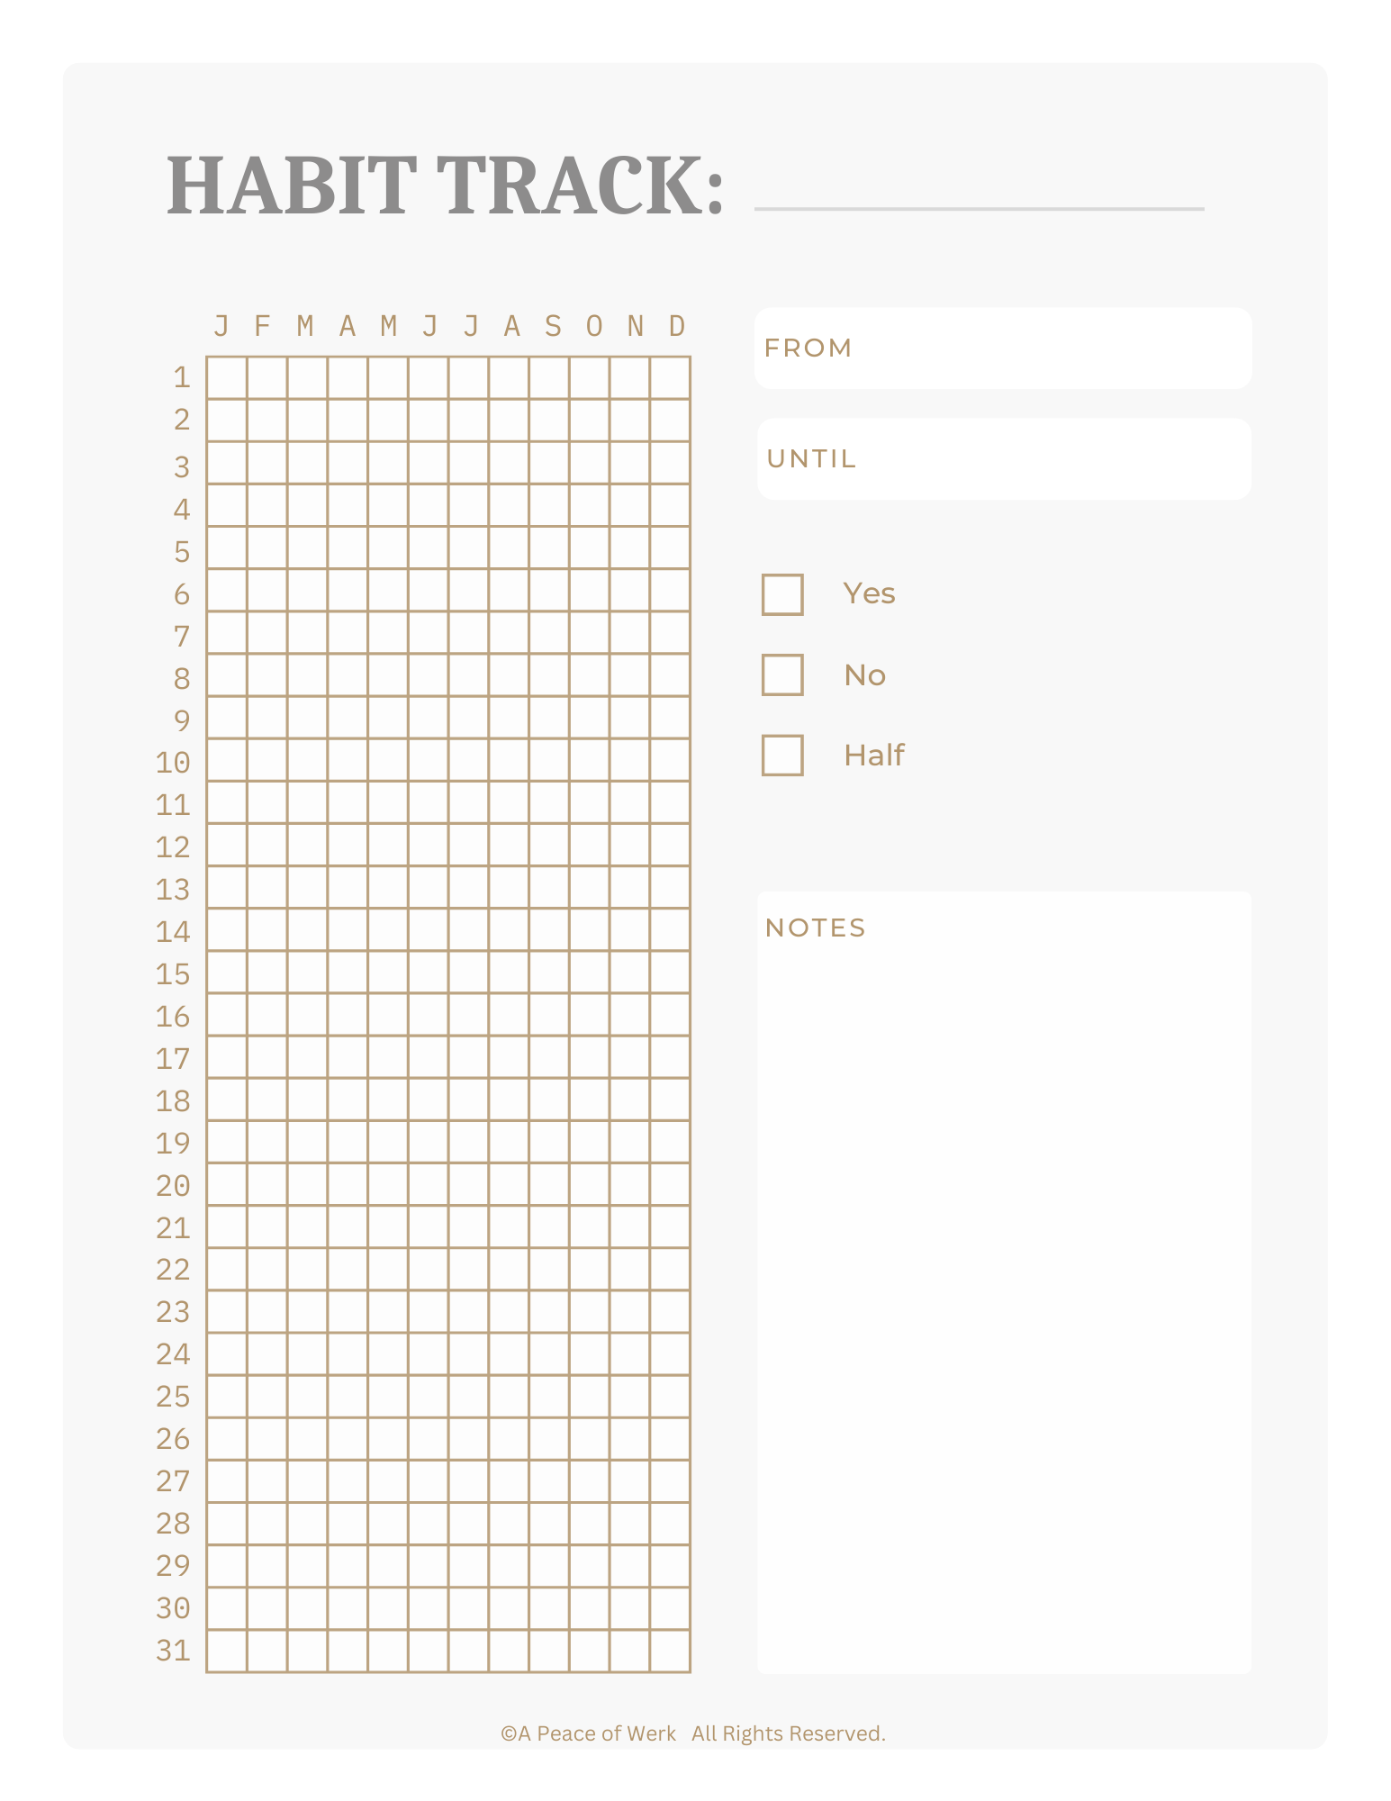Click the FROM date field
Viewport: 1391px width, 1801px height.
(x=1002, y=348)
